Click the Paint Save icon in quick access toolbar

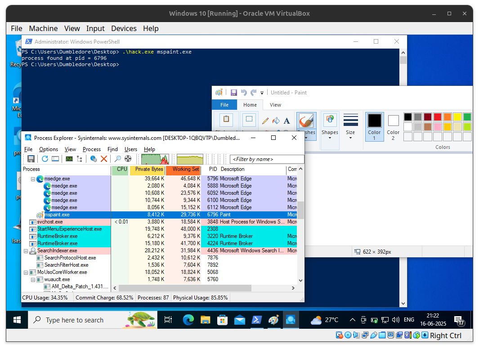pos(234,93)
